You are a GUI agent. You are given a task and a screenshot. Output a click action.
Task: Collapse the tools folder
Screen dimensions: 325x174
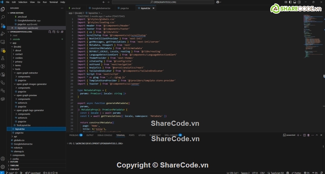17,69
